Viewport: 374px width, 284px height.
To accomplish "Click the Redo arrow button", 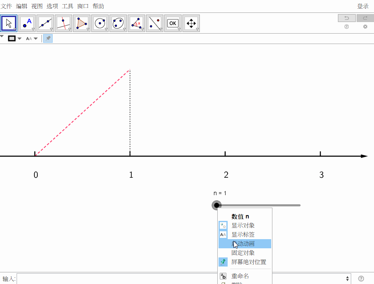I will (x=365, y=18).
